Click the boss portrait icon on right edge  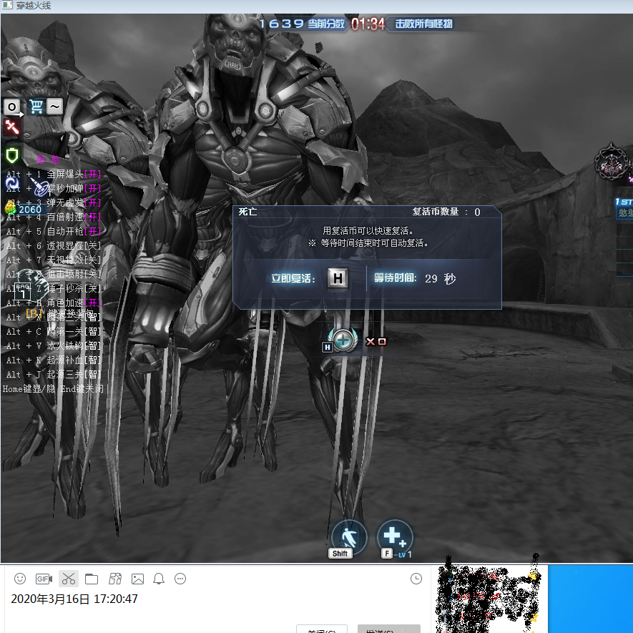[612, 163]
